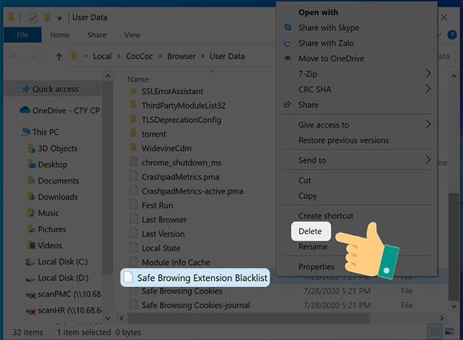This screenshot has width=463, height=340.
Task: Select the Safe Browsing Cookies-journal file
Action: (196, 305)
